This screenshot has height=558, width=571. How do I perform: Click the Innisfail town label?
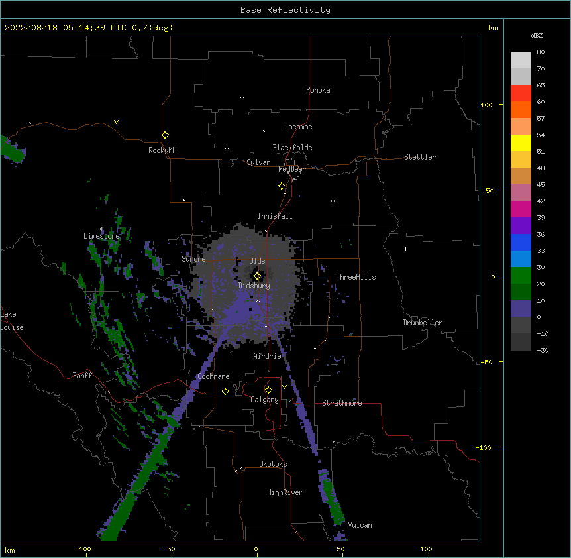275,216
